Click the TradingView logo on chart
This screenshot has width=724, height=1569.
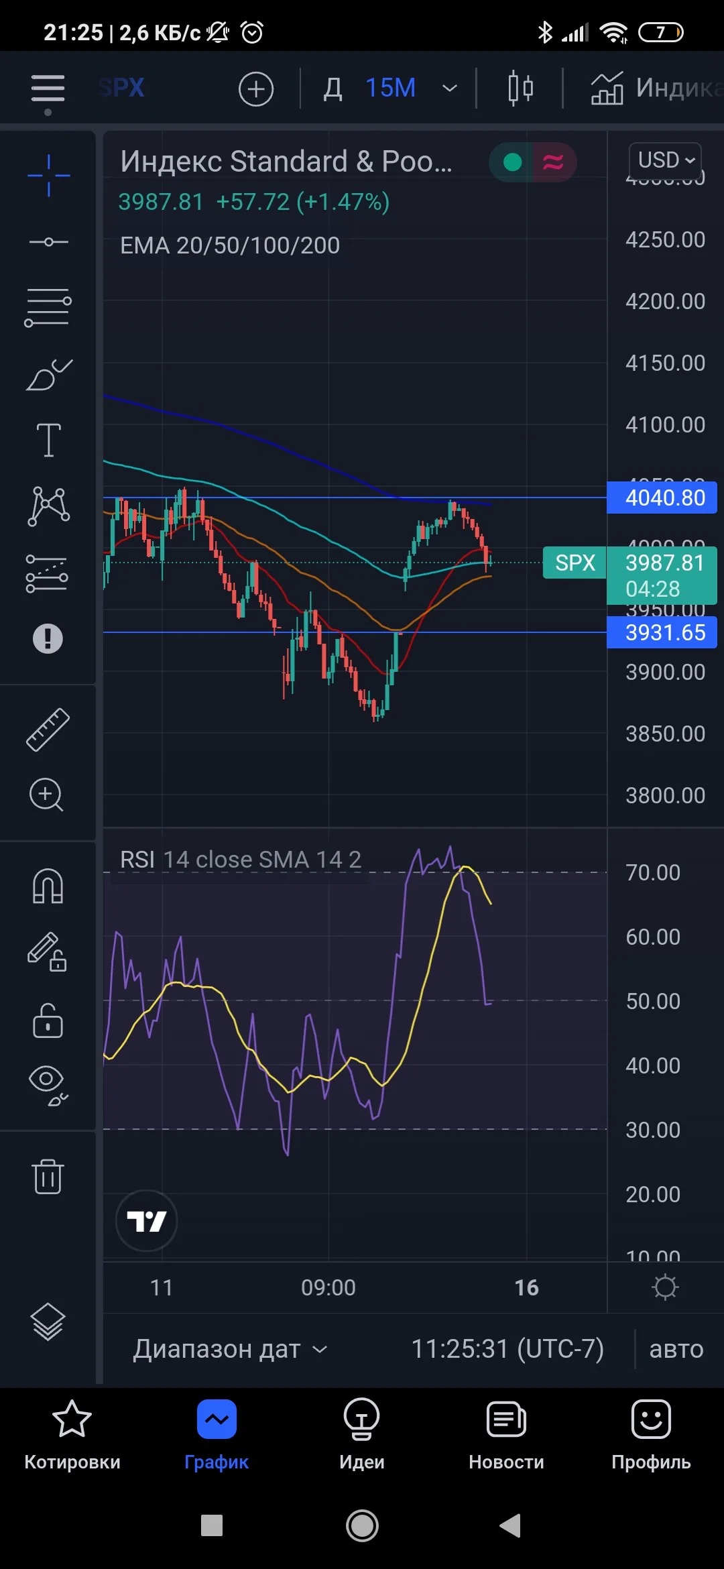point(146,1221)
